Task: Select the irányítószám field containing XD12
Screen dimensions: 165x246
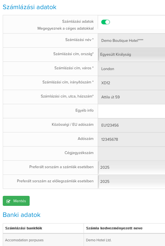Action: pos(132,83)
